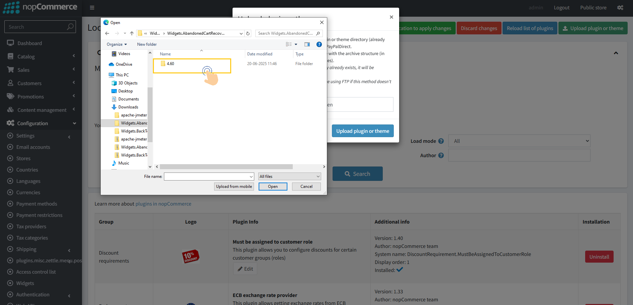
Task: Open Music in navigation tree
Action: [123, 163]
